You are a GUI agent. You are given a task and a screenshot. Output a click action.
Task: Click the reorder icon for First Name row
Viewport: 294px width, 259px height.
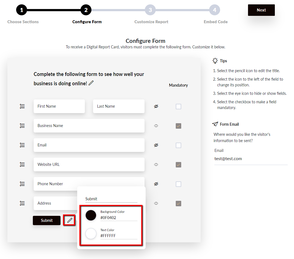click(x=22, y=106)
